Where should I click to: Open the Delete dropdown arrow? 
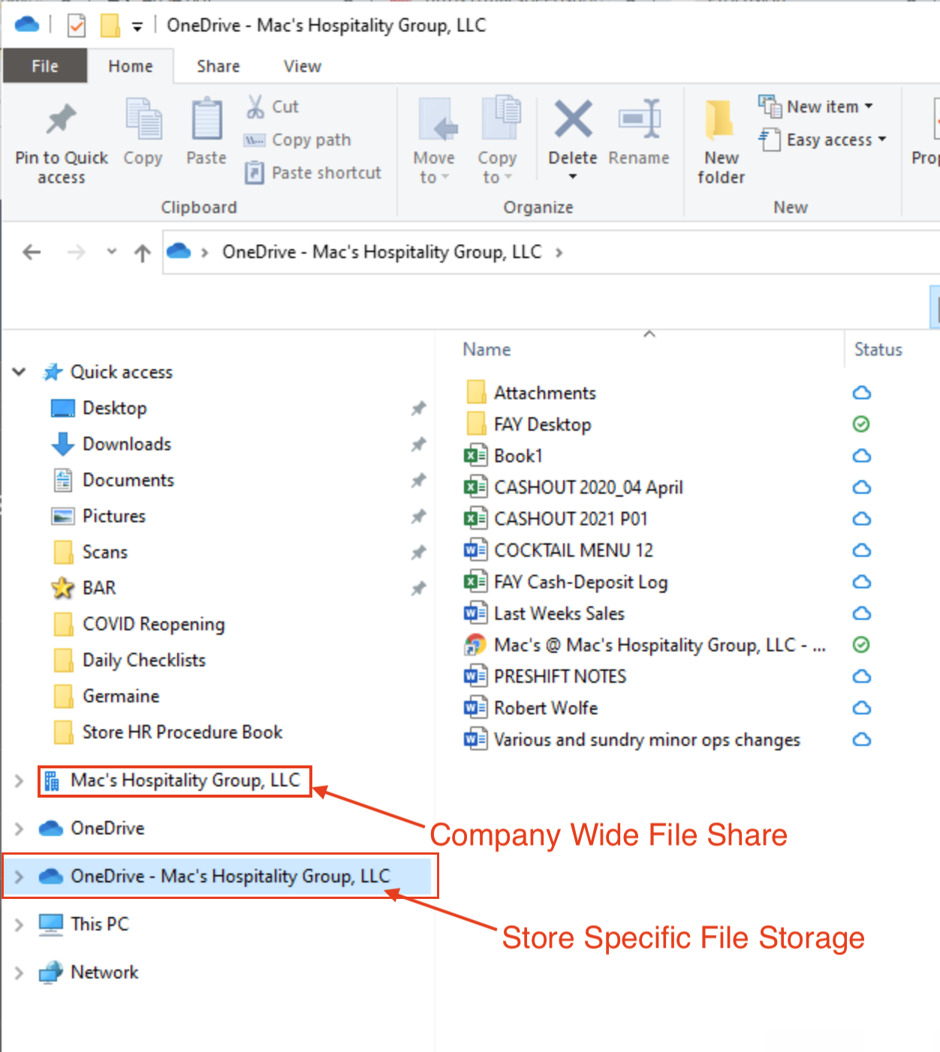(x=573, y=177)
